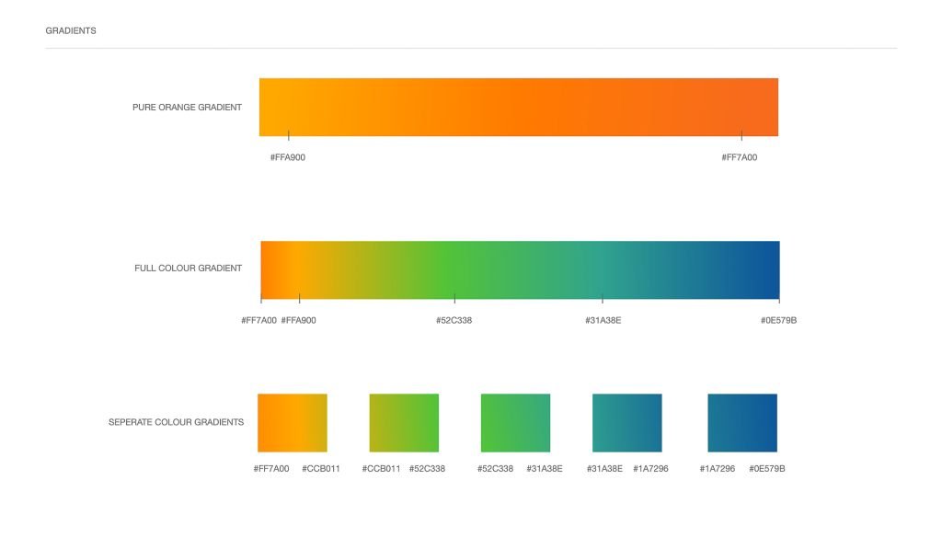Click the GRADIENTS section heading
This screenshot has width=942, height=549.
pyautogui.click(x=71, y=30)
